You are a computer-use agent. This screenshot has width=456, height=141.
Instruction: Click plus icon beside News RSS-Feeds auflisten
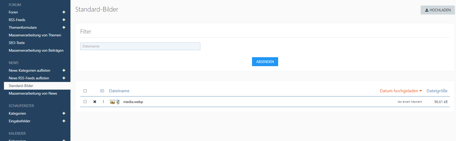64,78
